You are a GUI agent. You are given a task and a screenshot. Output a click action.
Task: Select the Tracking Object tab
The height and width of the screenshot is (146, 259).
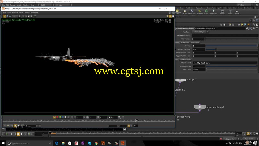pyautogui.click(x=185, y=59)
